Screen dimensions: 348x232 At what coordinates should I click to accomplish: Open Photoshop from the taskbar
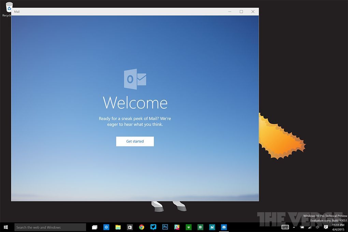click(x=165, y=227)
